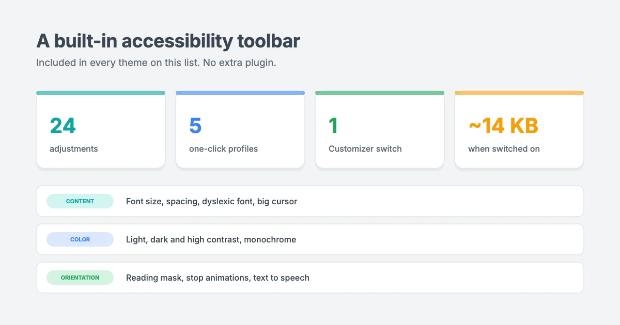Click "Reading mask, stop animations, text to speech"
Screen dimensions: 620x325
218,278
